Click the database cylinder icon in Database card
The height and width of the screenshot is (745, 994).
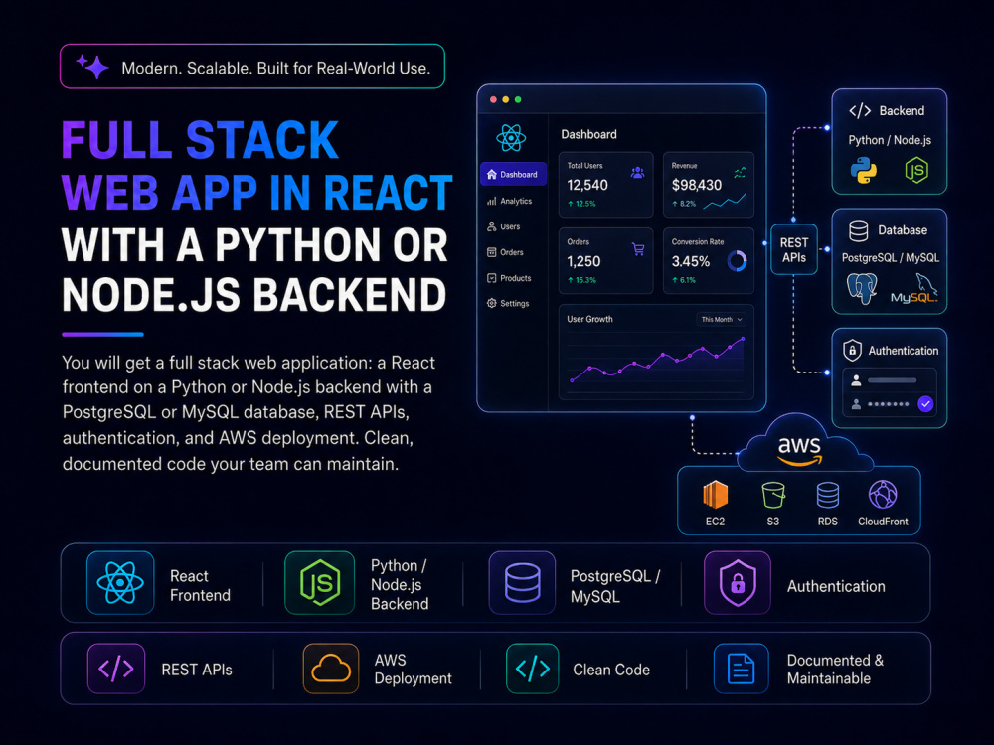point(859,230)
